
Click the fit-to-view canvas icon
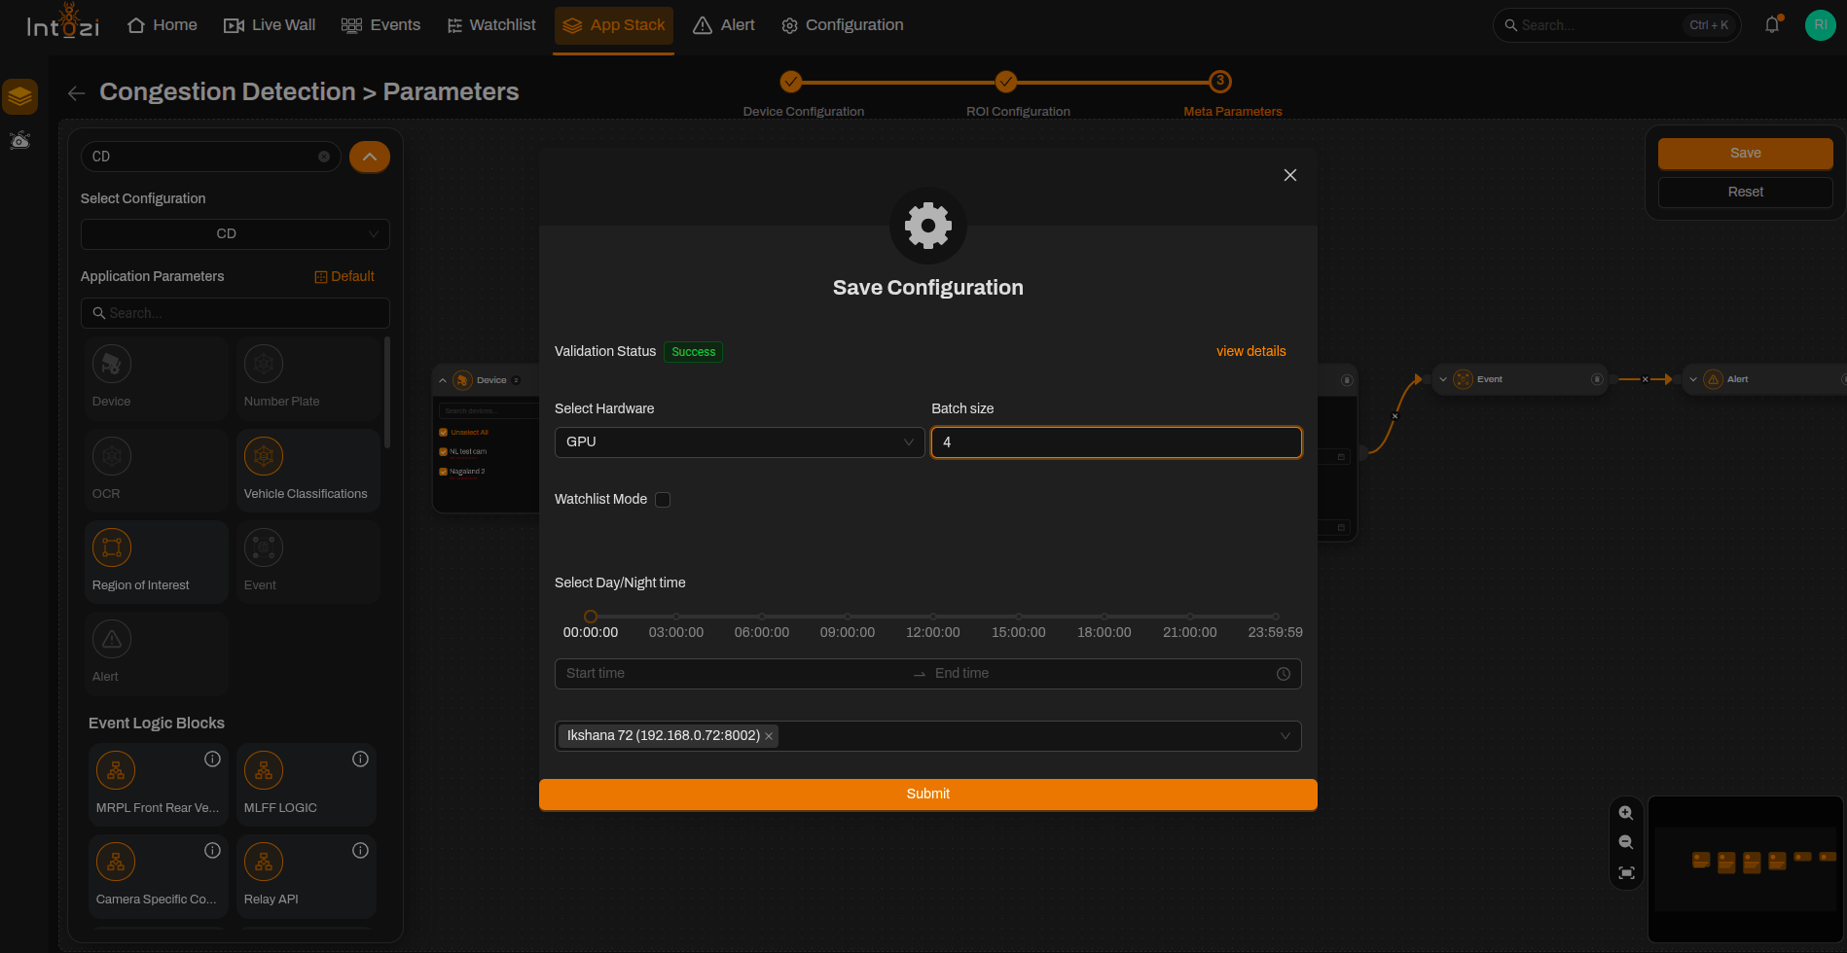[1626, 873]
